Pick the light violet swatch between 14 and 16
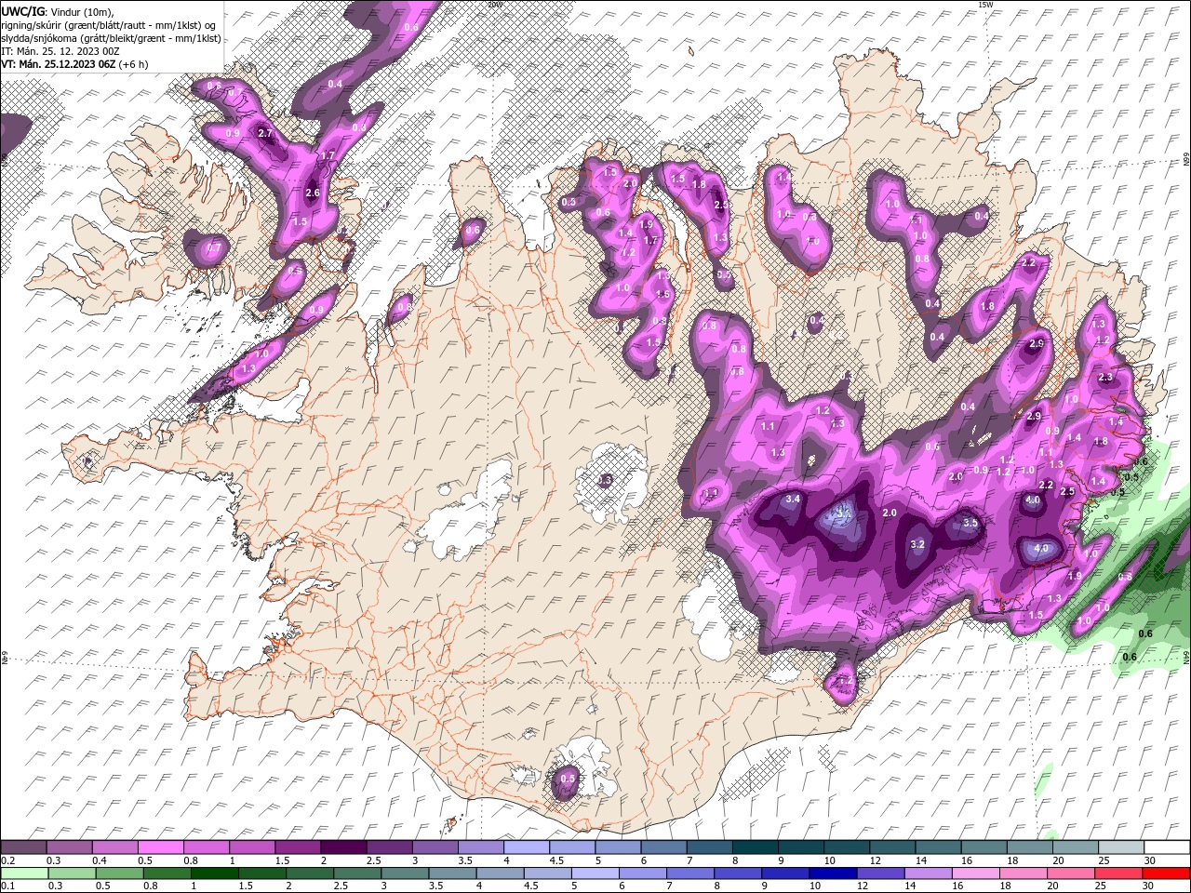This screenshot has height=893, width=1191. click(928, 873)
